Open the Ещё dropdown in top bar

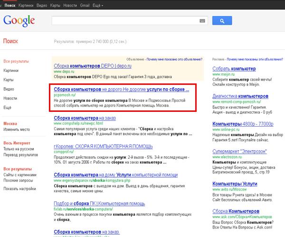(98, 5)
